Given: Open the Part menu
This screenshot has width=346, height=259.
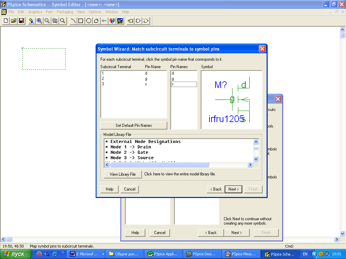Looking at the screenshot, I should click(x=49, y=12).
